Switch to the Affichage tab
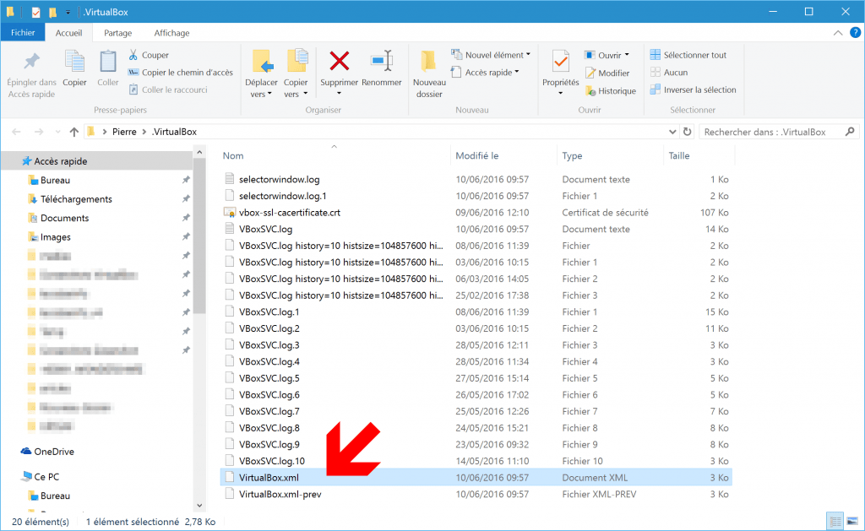 pyautogui.click(x=171, y=33)
